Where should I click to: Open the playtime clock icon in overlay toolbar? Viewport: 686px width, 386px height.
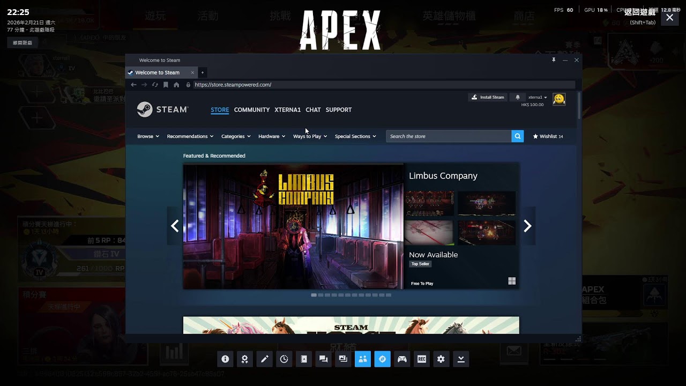point(284,359)
